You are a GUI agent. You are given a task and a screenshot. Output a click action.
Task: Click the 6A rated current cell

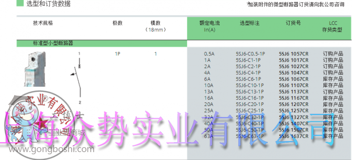[207, 79]
